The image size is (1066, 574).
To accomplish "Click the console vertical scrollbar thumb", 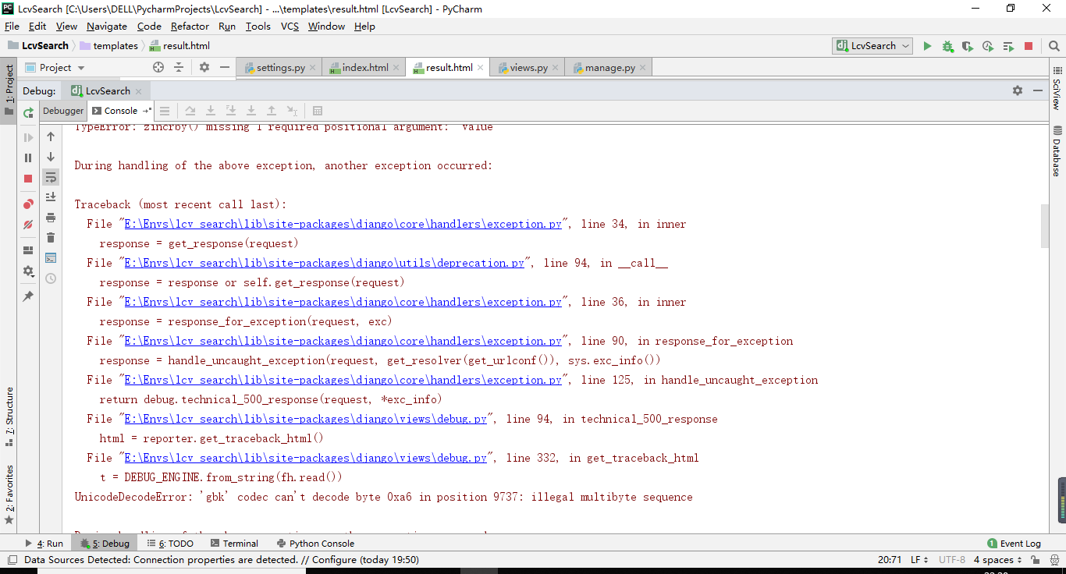I will click(1044, 226).
